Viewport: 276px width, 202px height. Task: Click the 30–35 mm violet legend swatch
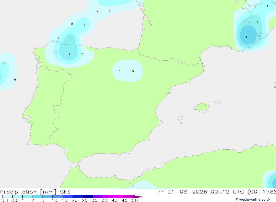(98, 196)
